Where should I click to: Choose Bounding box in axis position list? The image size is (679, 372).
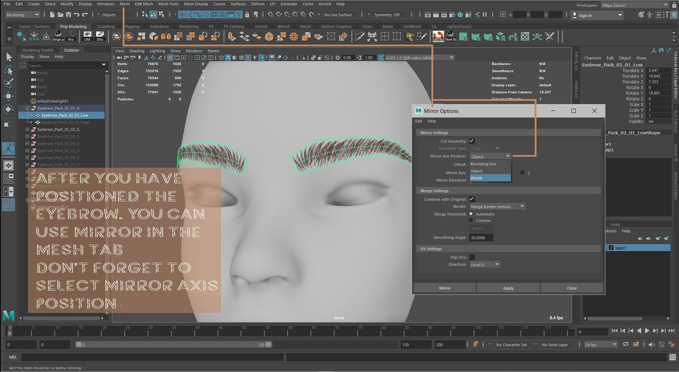coord(490,164)
